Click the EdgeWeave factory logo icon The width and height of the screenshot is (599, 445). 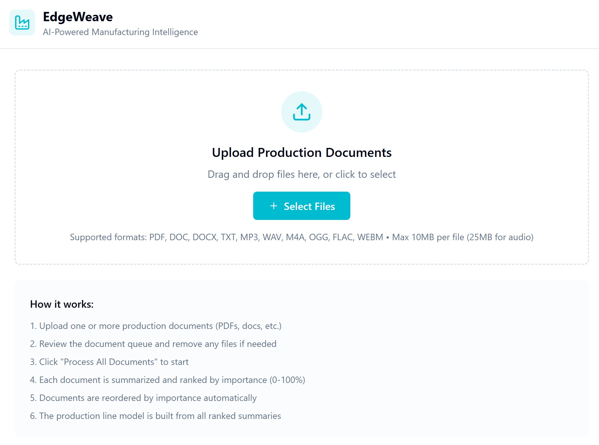point(22,23)
